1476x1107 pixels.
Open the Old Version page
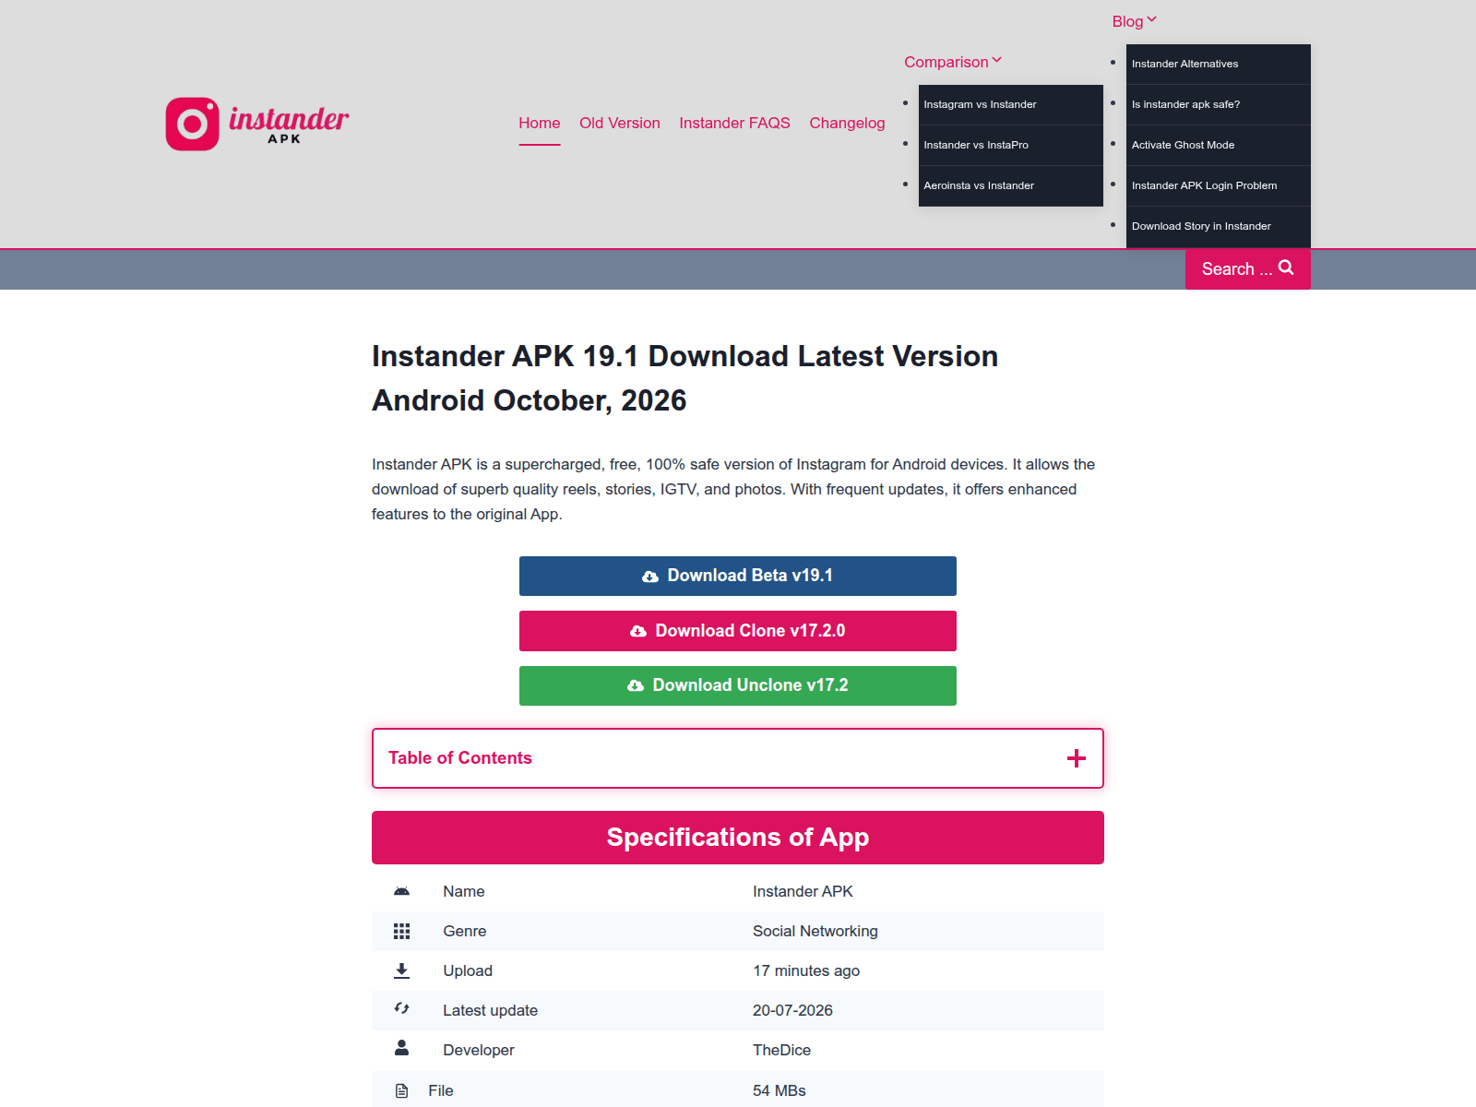pos(620,123)
